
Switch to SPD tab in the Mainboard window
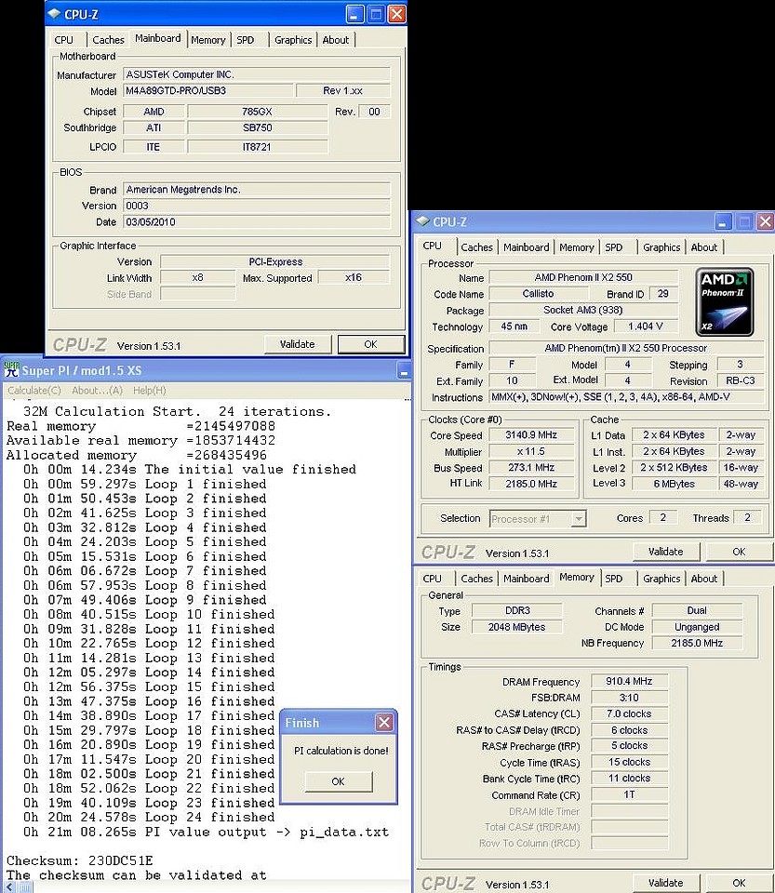click(245, 40)
